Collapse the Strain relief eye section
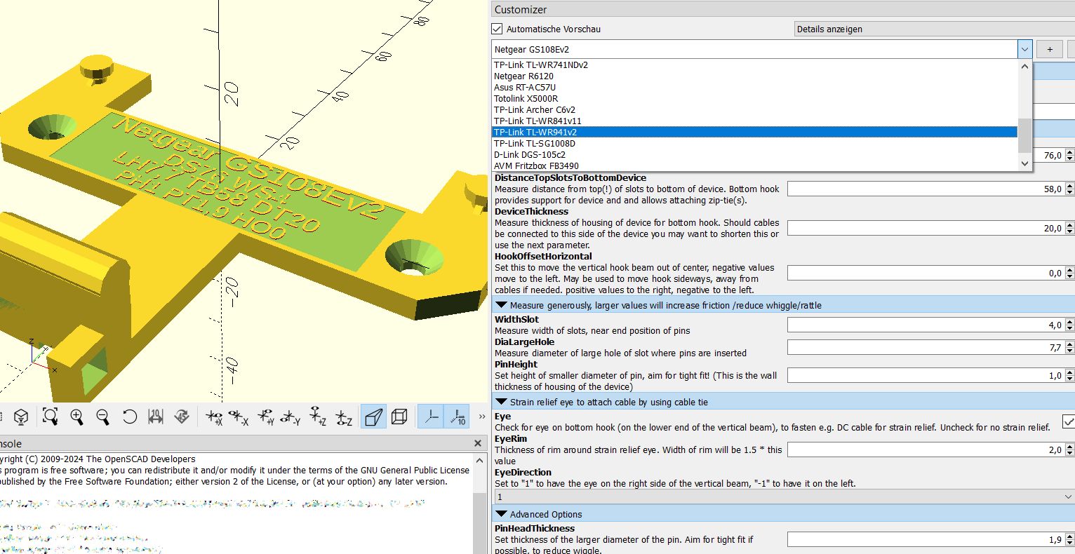1075x554 pixels. click(502, 403)
